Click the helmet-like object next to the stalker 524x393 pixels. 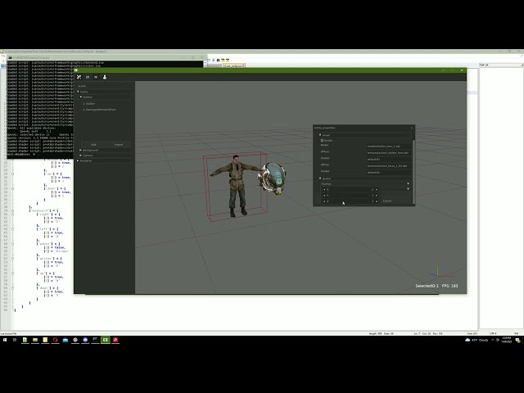[x=272, y=178]
